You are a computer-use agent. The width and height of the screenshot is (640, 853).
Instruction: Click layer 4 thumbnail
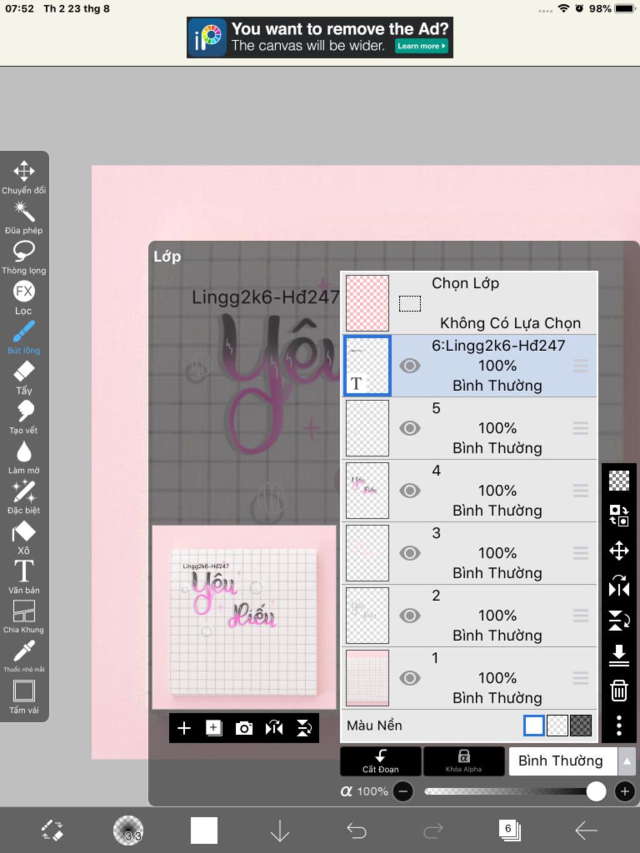coord(367,491)
